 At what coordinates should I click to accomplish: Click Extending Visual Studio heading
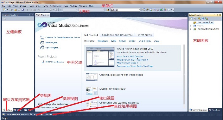click(x=112, y=89)
